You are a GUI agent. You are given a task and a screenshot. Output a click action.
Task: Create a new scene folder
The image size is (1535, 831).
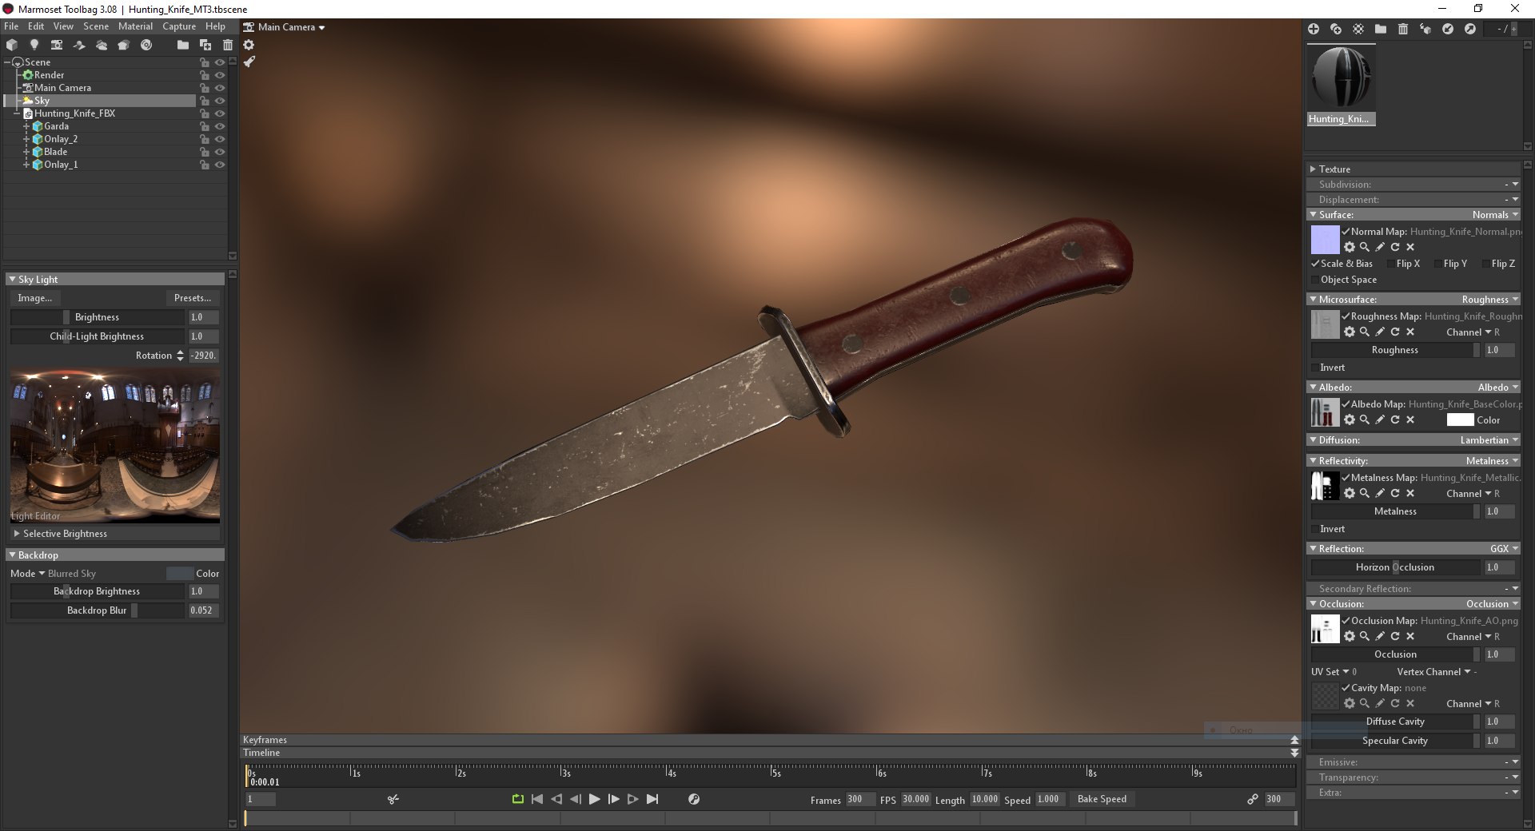(183, 45)
